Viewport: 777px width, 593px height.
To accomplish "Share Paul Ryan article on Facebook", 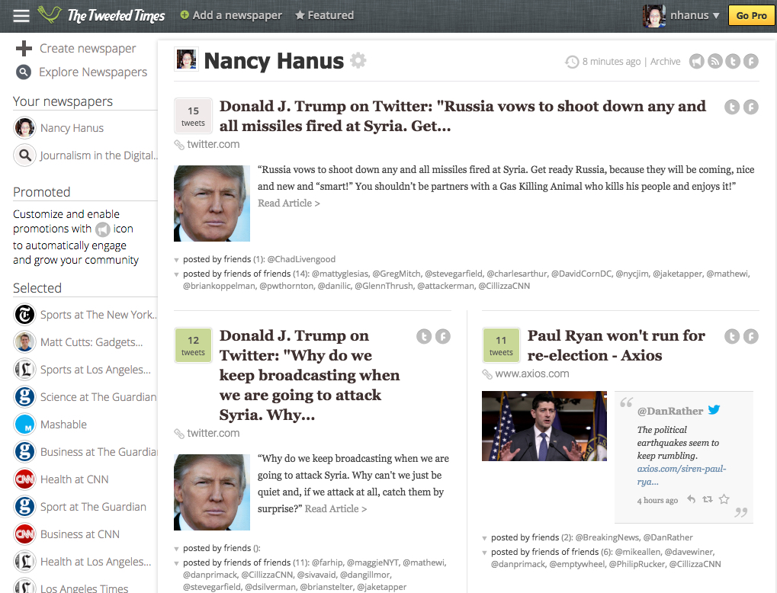I will tap(750, 336).
